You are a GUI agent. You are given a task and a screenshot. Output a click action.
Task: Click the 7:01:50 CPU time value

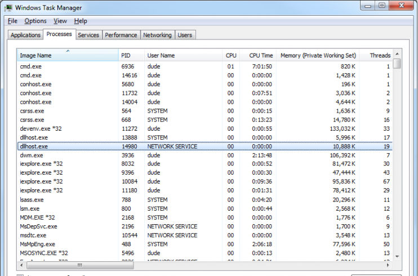click(262, 66)
